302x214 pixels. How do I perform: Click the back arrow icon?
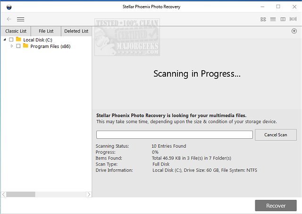9,19
